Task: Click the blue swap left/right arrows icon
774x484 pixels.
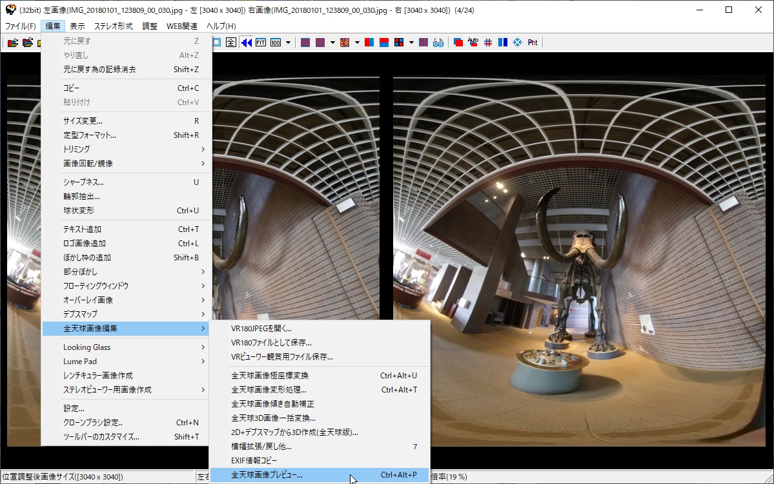Action: pos(247,43)
